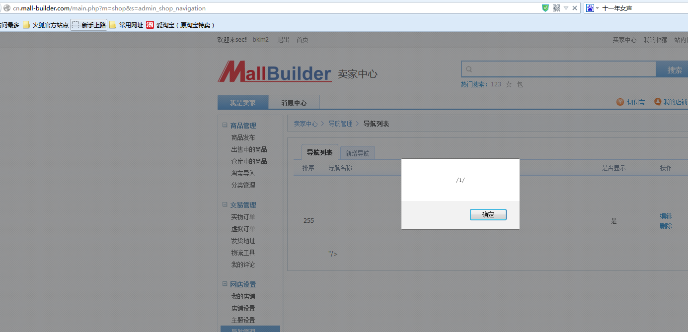
Task: Collapse the 商品管理 sidebar section
Action: point(225,126)
